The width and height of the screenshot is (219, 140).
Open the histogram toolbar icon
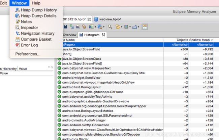(65, 27)
